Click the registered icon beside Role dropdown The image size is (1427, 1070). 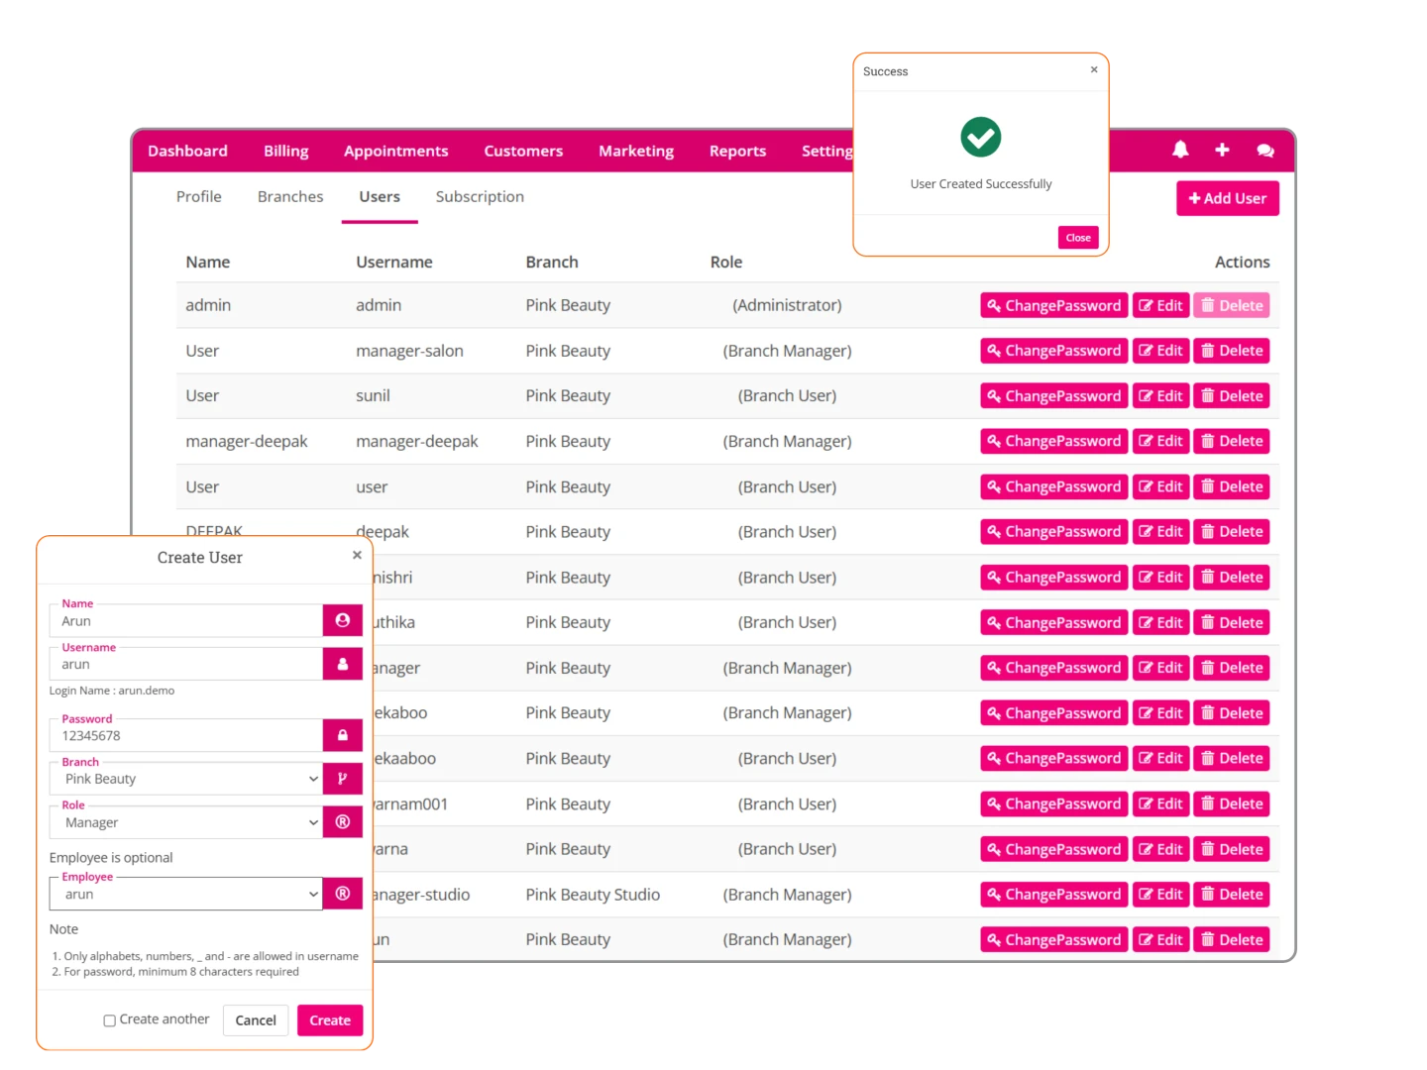[343, 822]
